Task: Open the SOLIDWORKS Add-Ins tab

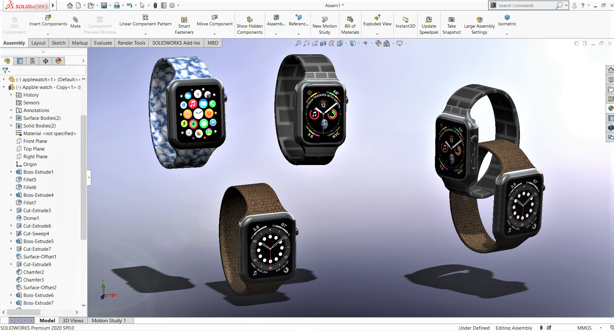Action: pos(176,43)
